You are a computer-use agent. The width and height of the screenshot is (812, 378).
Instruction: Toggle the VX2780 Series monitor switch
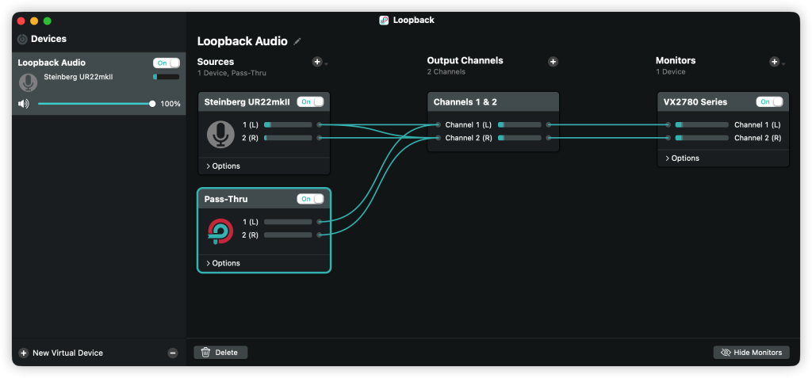pos(769,101)
